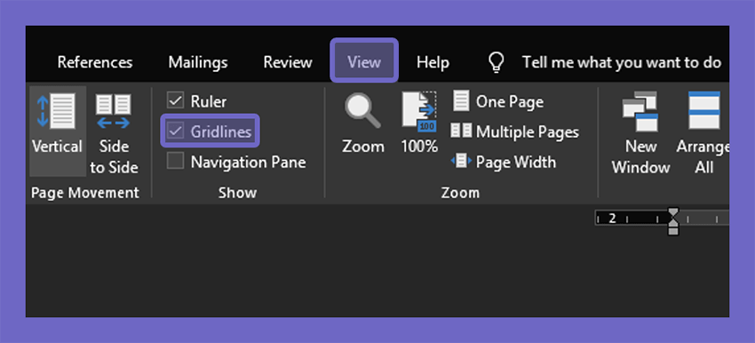
Task: Toggle the Gridlines checkbox
Action: point(175,131)
